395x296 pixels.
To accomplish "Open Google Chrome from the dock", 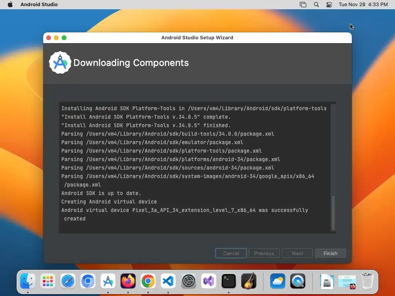I will coord(148,281).
